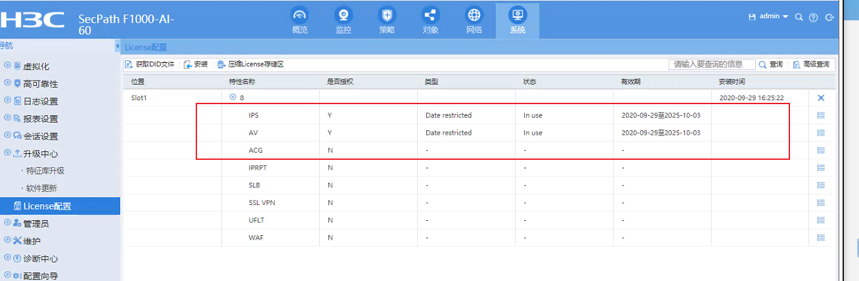This screenshot has height=281, width=859.
Task: Click Date restricted in the AV row
Action: 449,133
